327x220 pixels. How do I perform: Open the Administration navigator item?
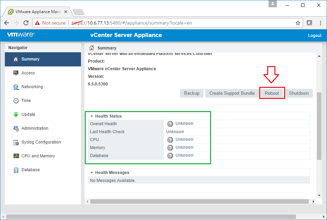(43, 128)
